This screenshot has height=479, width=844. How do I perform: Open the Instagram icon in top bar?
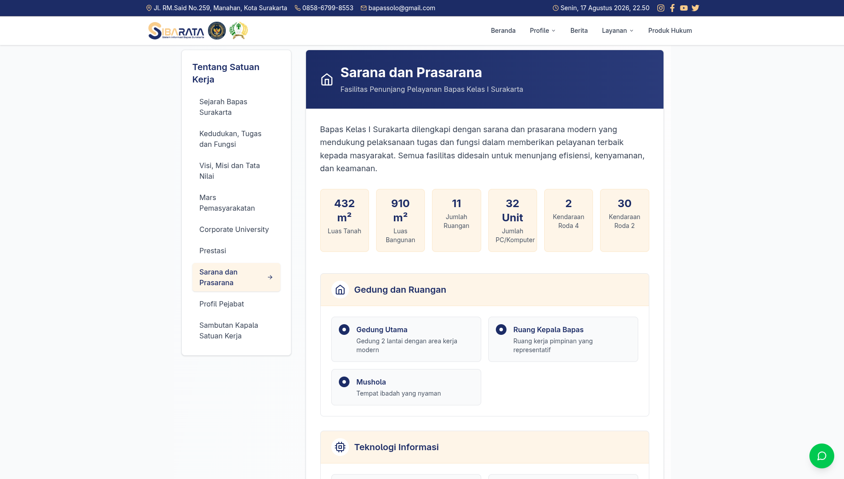pyautogui.click(x=661, y=8)
